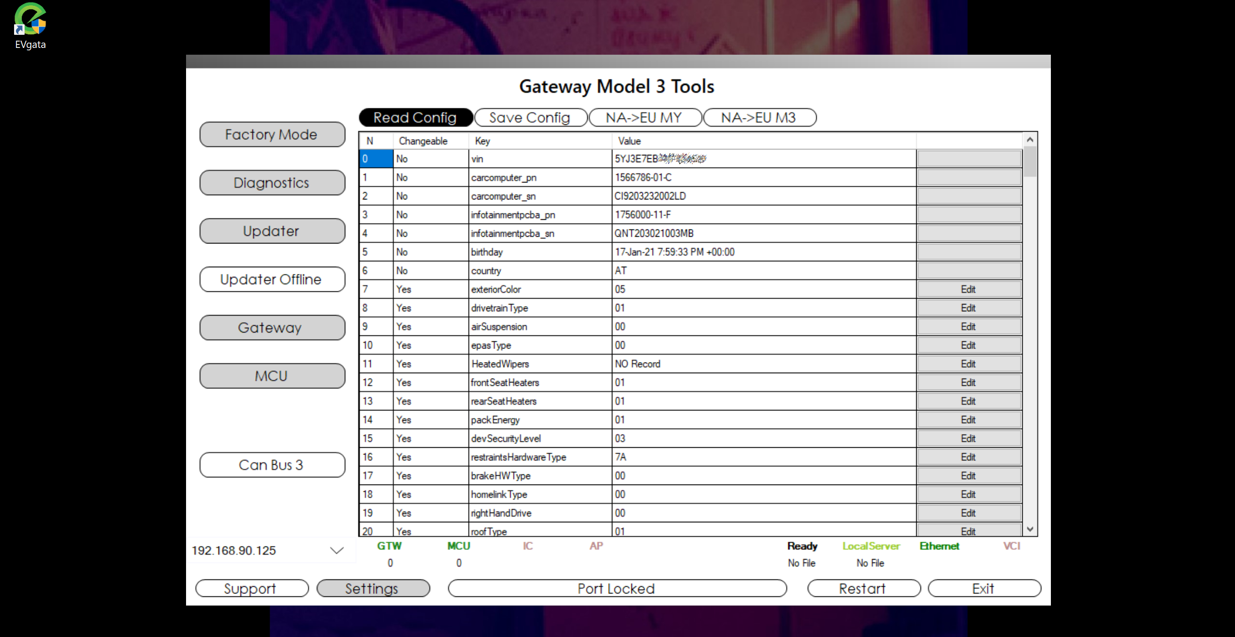Switch to the Updater section

[x=272, y=231]
